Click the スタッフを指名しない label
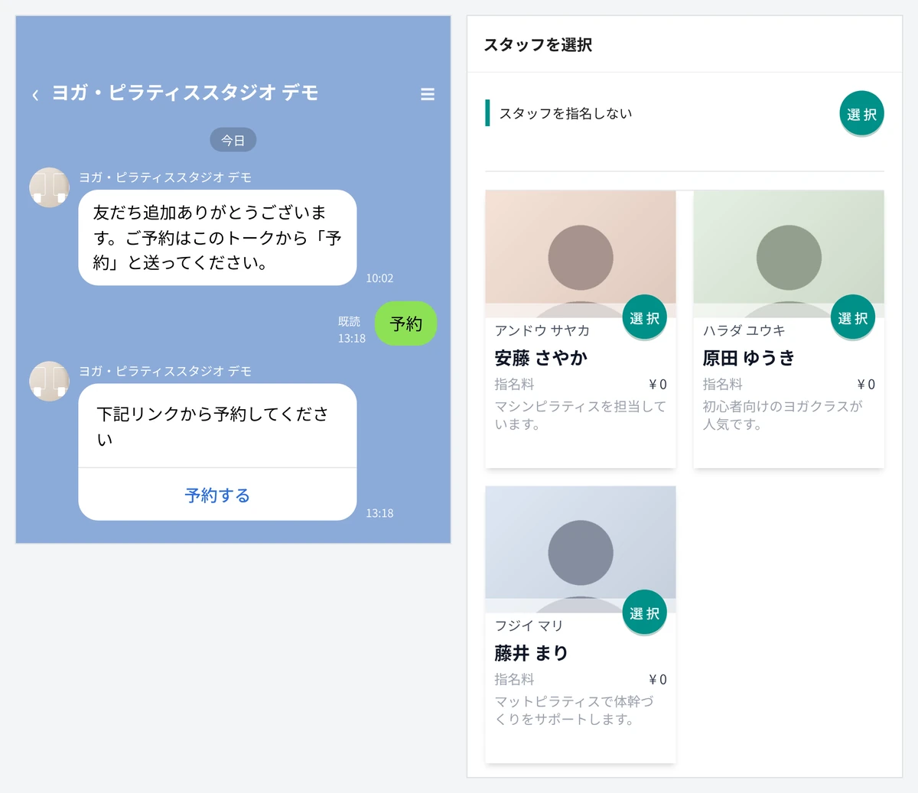Image resolution: width=918 pixels, height=793 pixels. [565, 113]
